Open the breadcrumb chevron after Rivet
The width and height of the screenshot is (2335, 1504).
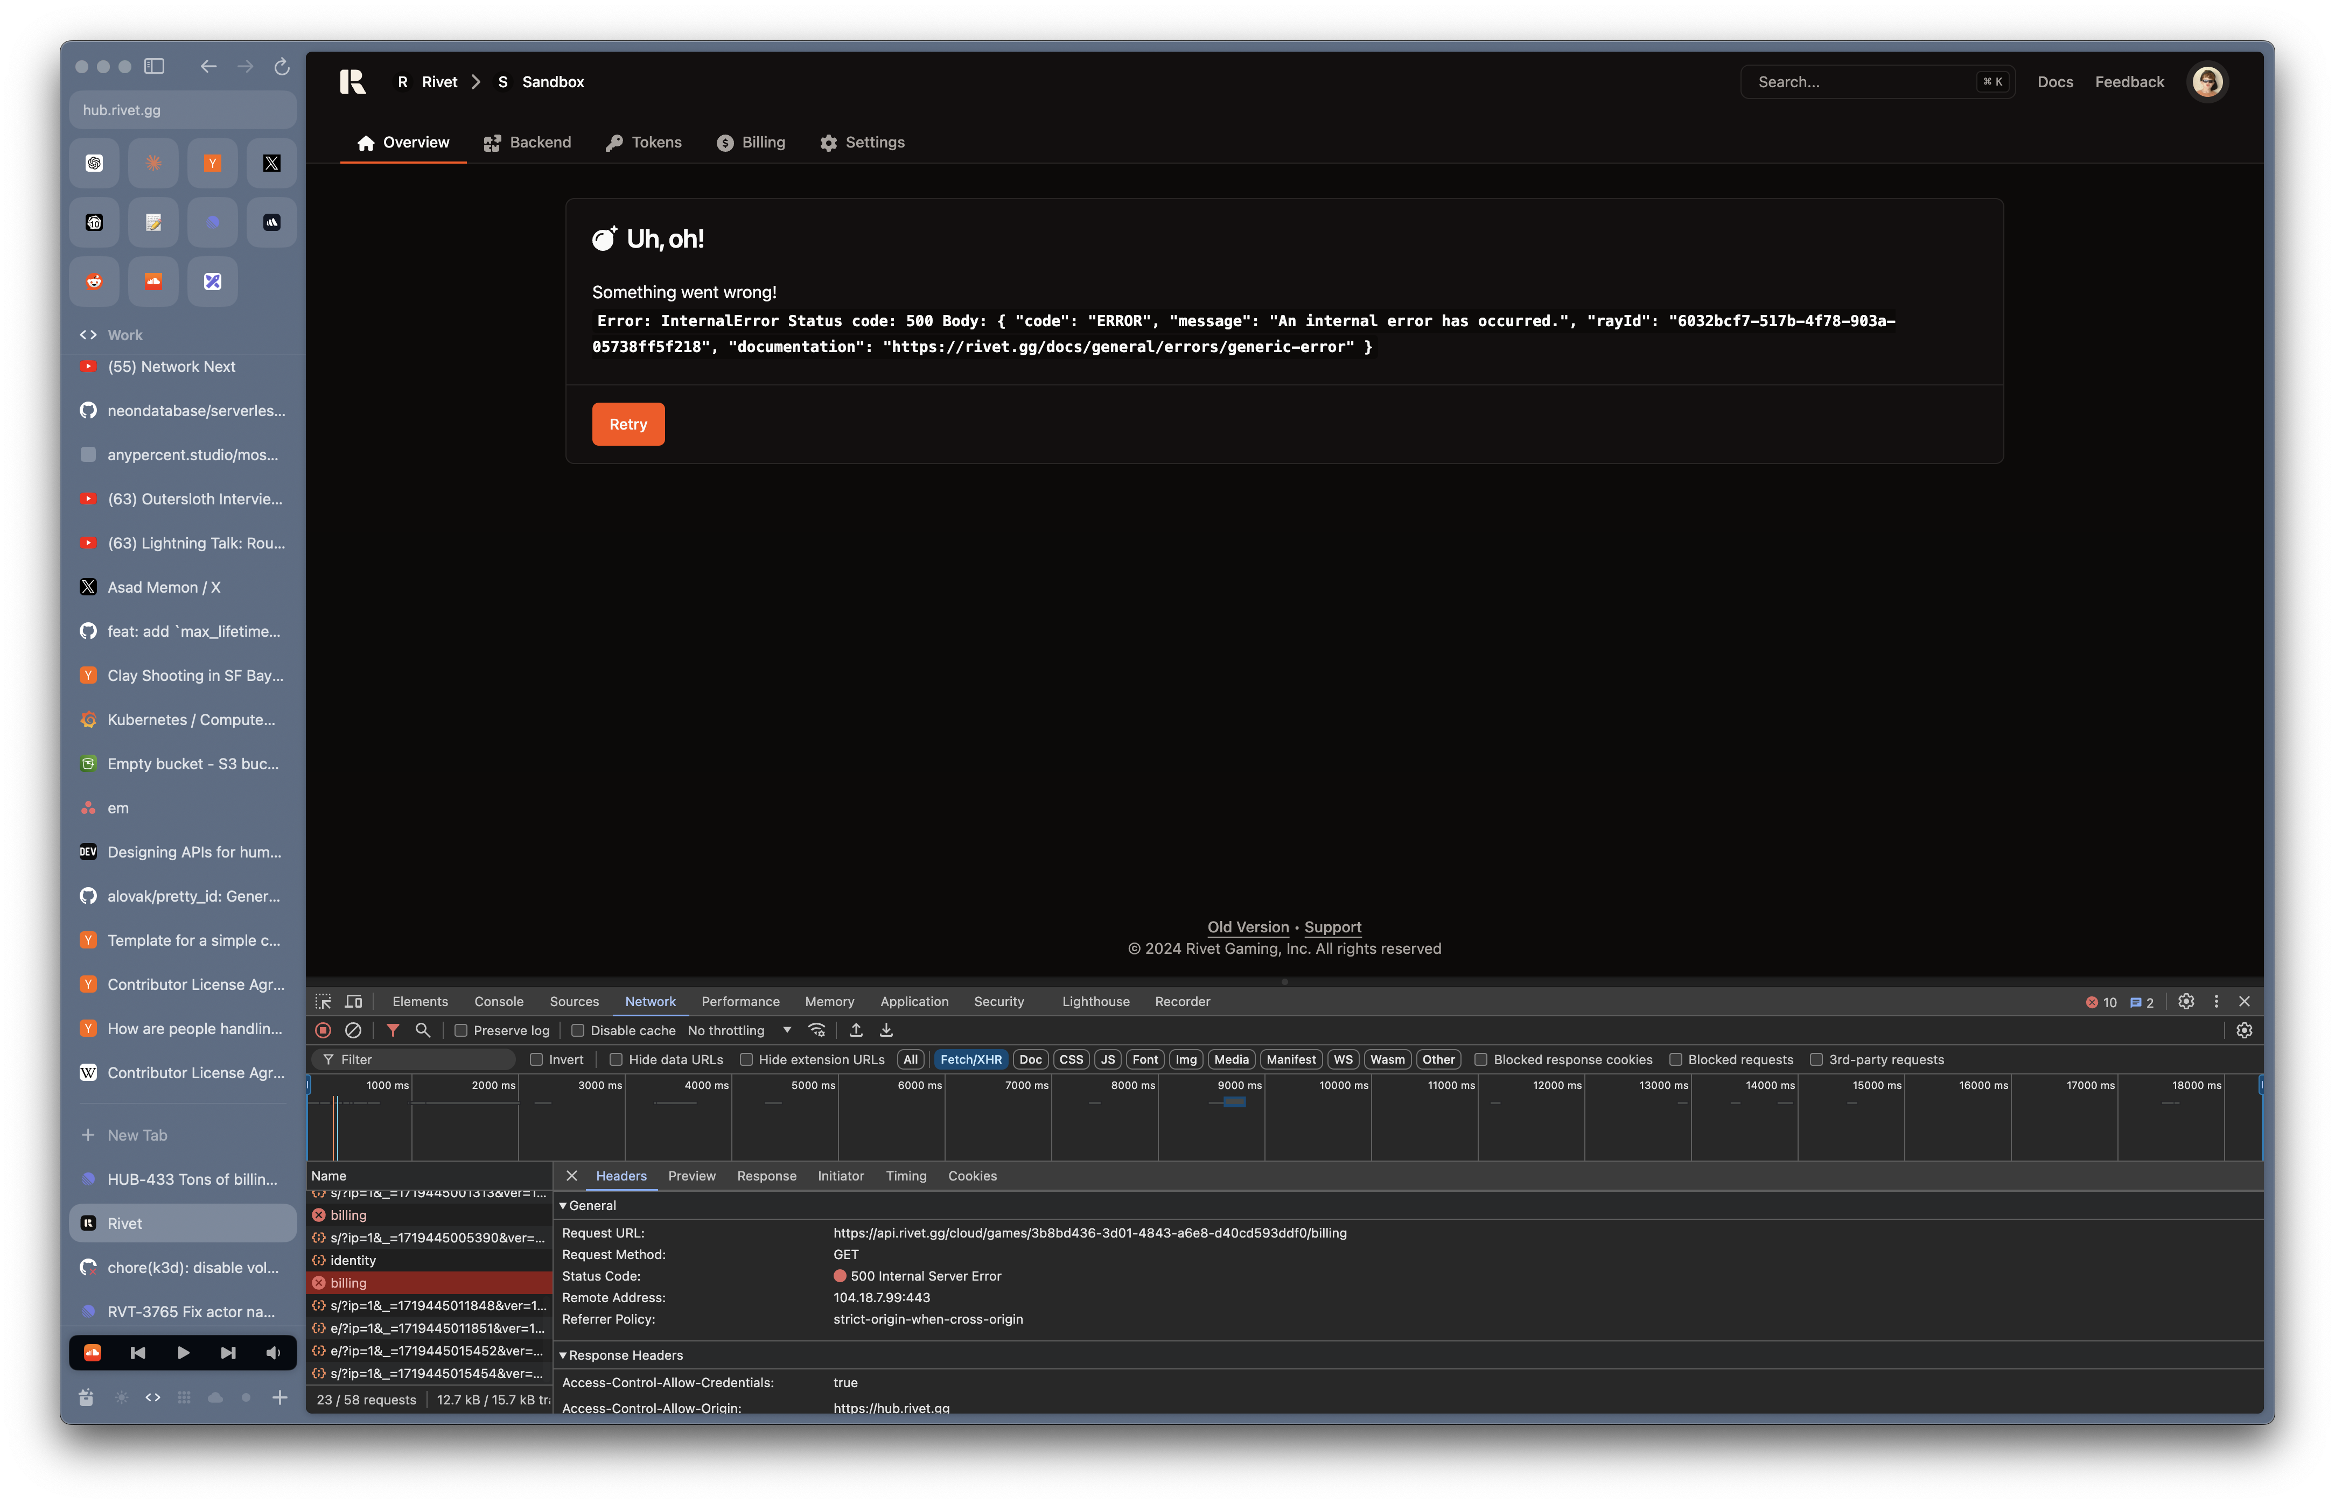coord(477,82)
